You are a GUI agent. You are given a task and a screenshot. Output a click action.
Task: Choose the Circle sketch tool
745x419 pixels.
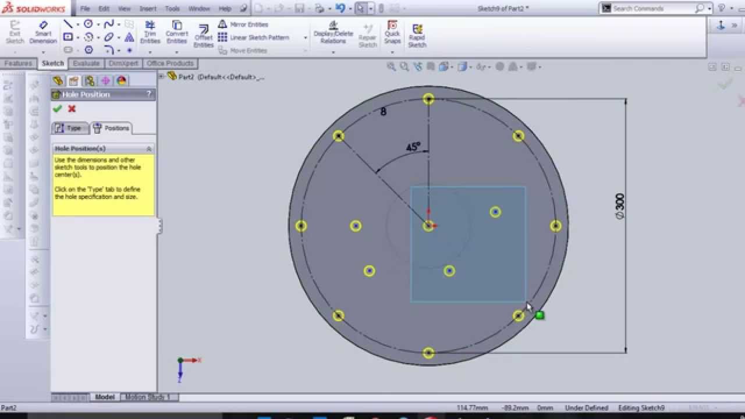click(88, 24)
